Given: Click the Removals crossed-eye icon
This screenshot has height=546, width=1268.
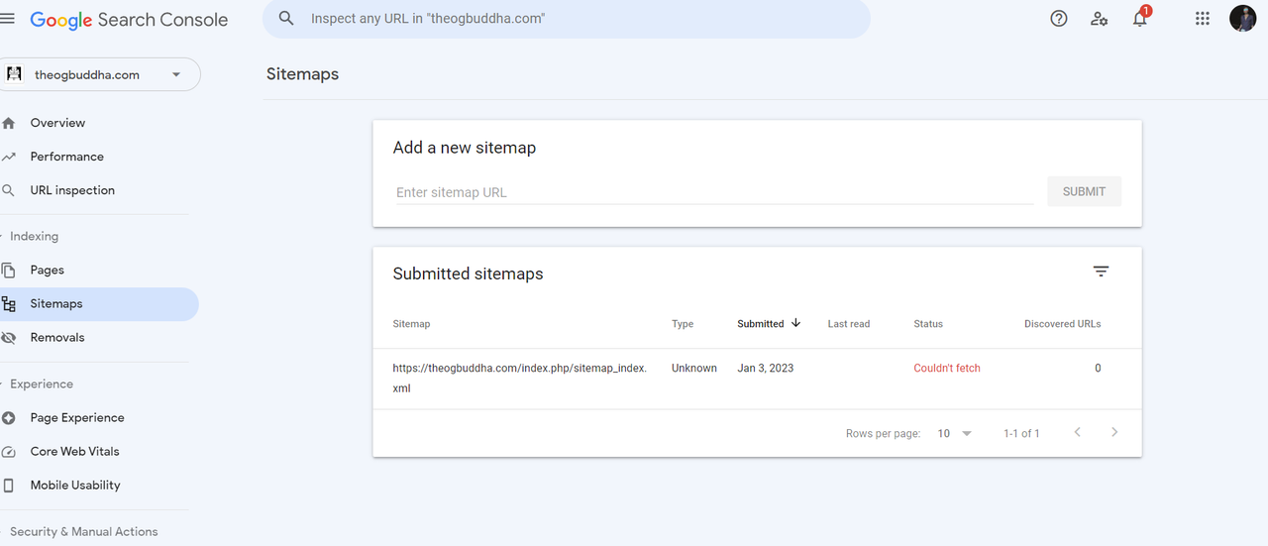Looking at the screenshot, I should [9, 338].
